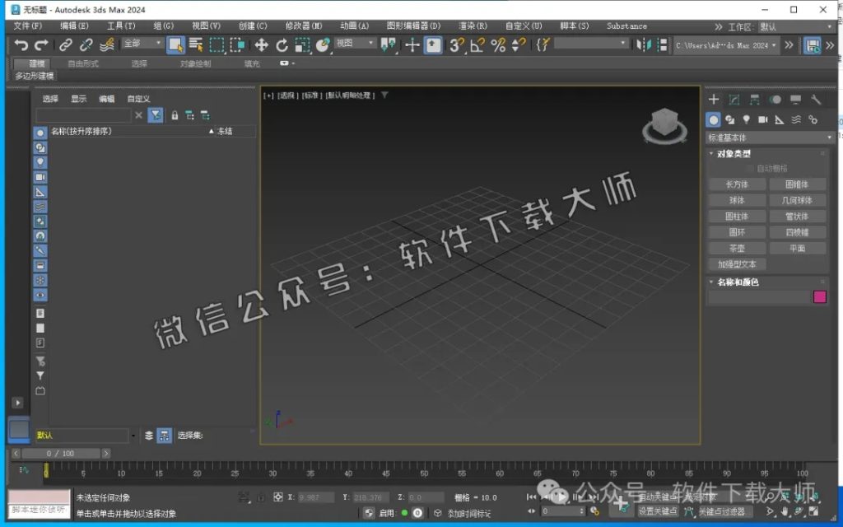
Task: Open the 渲染 (Render) menu
Action: (470, 26)
